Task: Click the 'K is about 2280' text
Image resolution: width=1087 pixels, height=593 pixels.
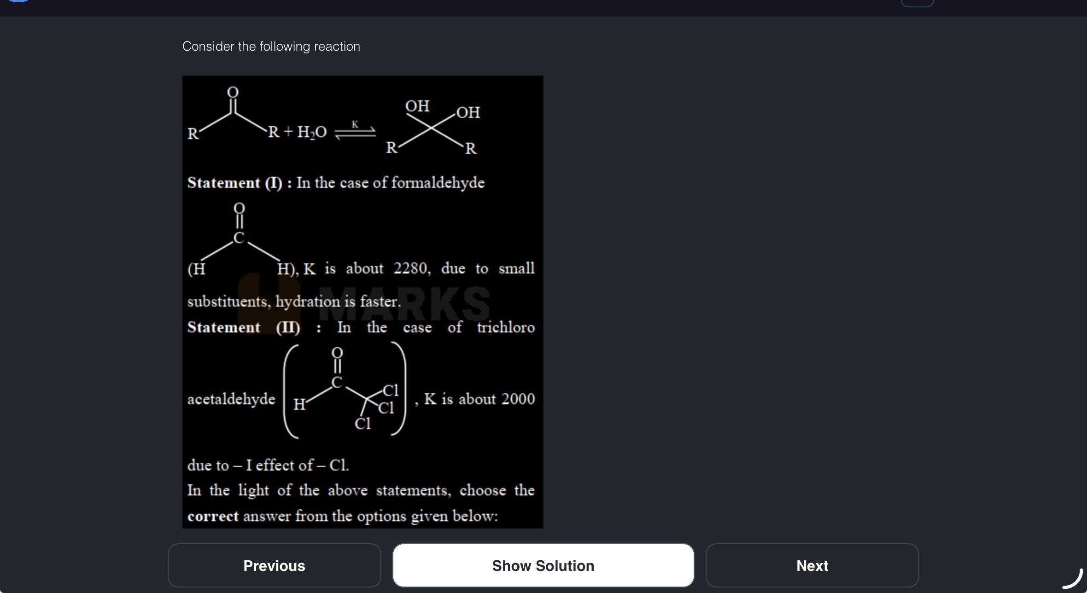Action: coord(367,268)
